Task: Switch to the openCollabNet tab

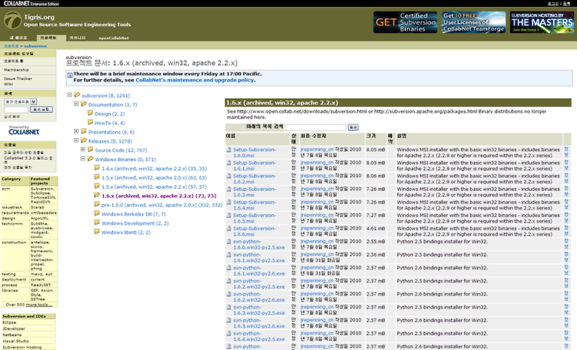Action: point(113,38)
